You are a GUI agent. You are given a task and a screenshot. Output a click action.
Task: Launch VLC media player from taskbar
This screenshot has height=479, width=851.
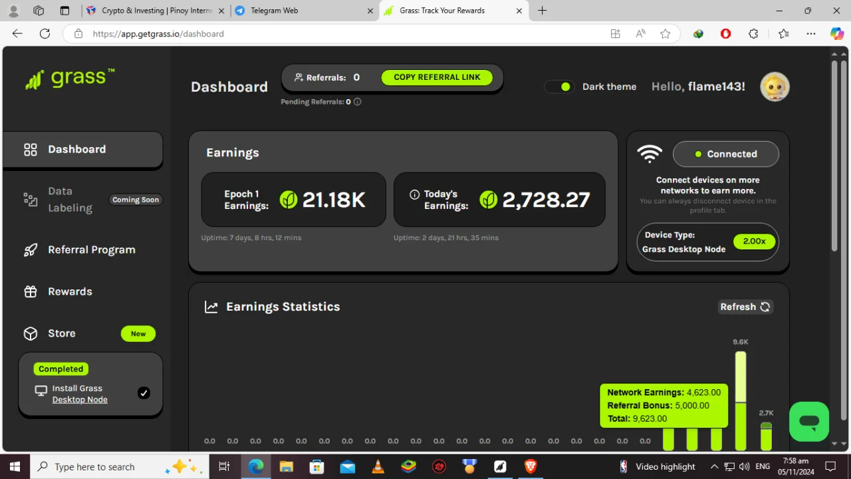click(378, 467)
